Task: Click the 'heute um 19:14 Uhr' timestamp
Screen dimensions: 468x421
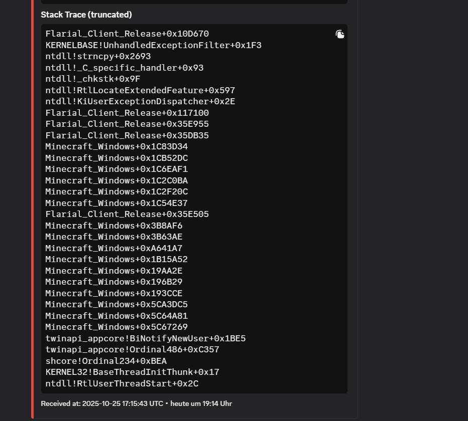Action: [x=201, y=403]
